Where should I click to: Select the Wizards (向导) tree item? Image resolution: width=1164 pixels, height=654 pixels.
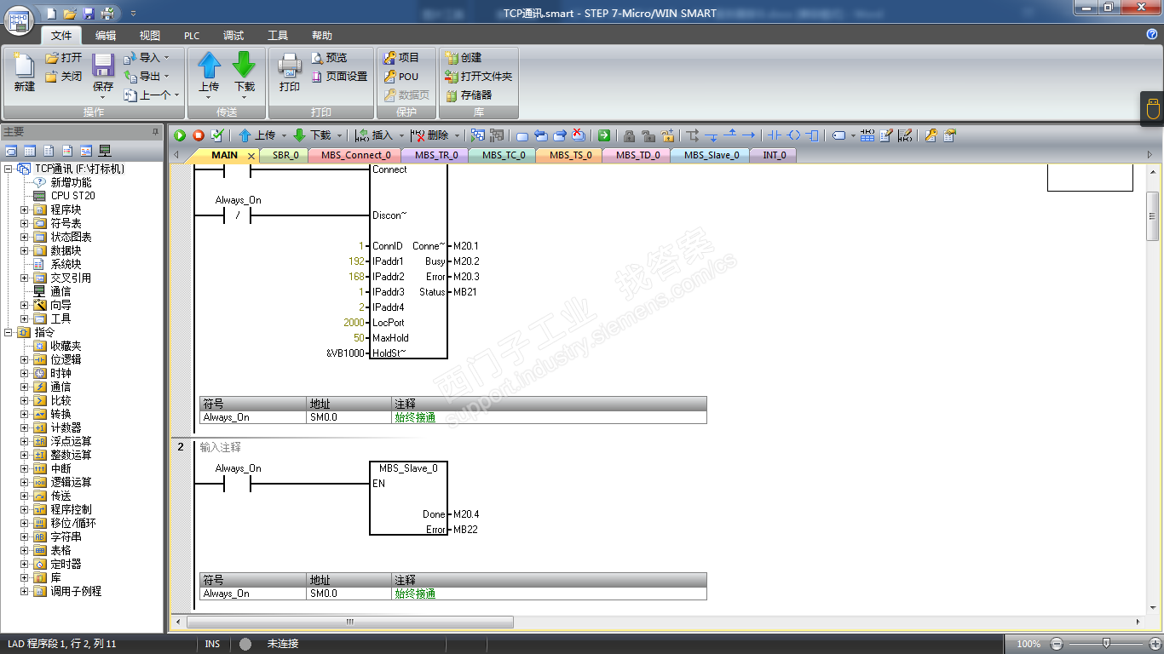click(53, 305)
